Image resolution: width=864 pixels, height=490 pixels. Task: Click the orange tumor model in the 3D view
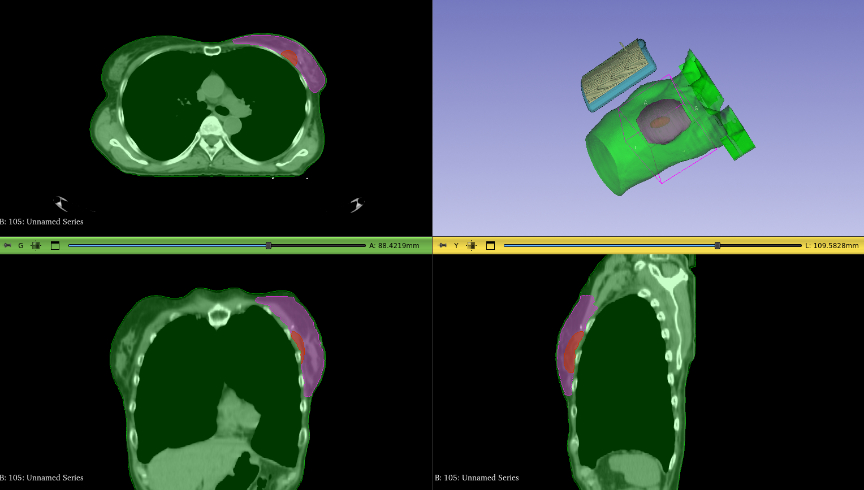pyautogui.click(x=660, y=122)
